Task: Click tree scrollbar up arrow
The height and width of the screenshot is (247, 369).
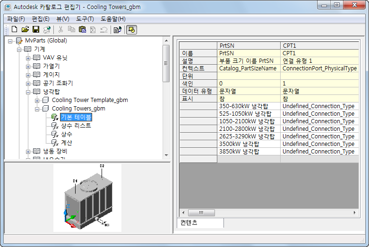Action: coord(166,41)
